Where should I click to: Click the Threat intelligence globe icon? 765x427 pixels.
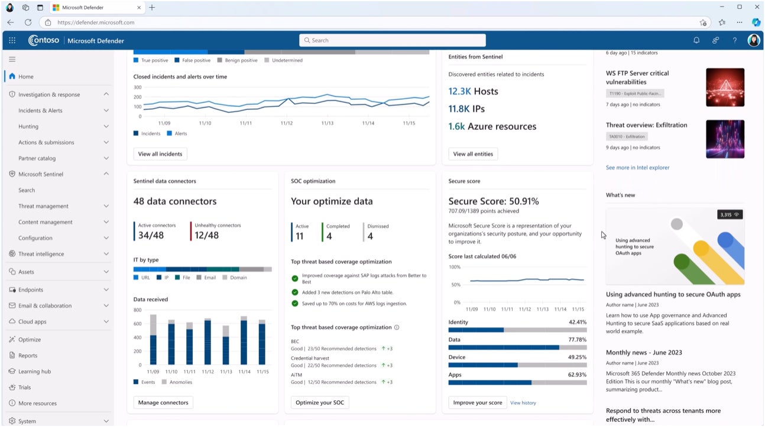pos(12,254)
